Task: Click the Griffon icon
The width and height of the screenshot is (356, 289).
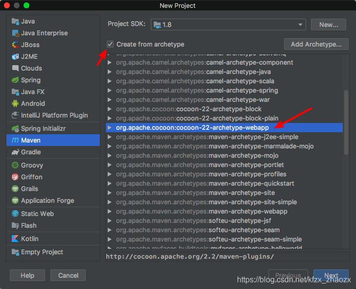Action: pyautogui.click(x=15, y=177)
